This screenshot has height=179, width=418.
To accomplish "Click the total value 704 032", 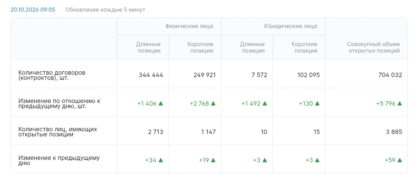I will pyautogui.click(x=390, y=75).
